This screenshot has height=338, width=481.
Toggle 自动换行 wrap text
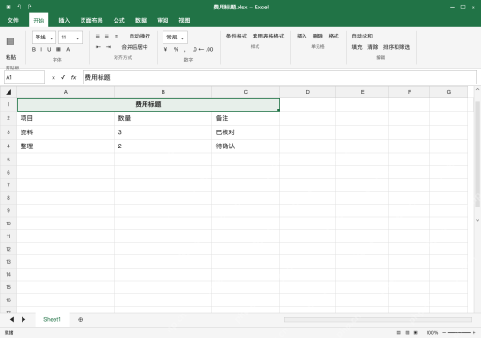[140, 37]
